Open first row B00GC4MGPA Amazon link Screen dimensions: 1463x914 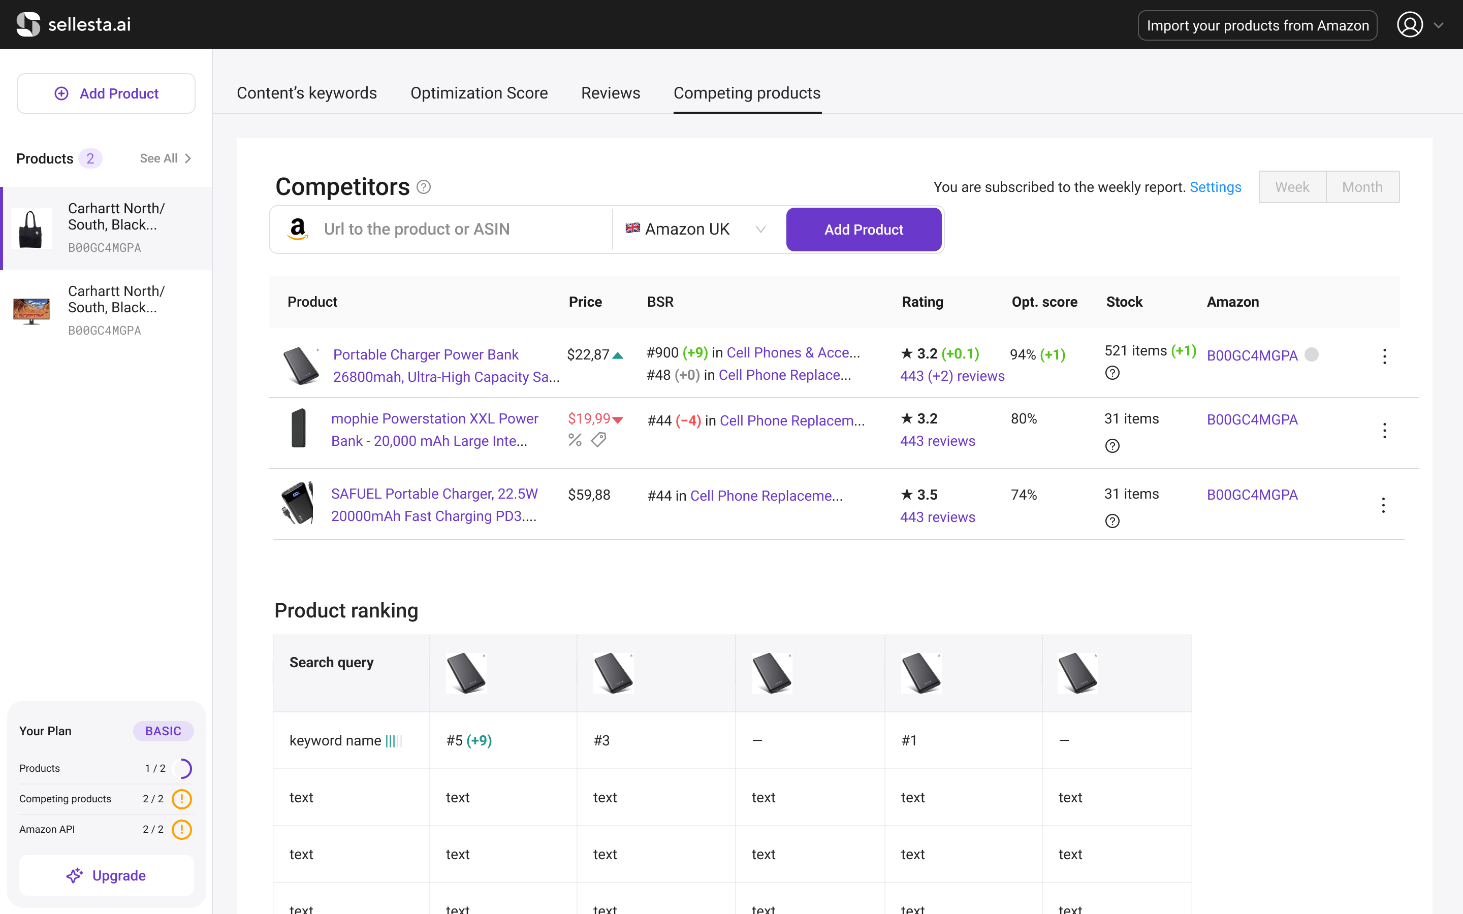(1252, 355)
